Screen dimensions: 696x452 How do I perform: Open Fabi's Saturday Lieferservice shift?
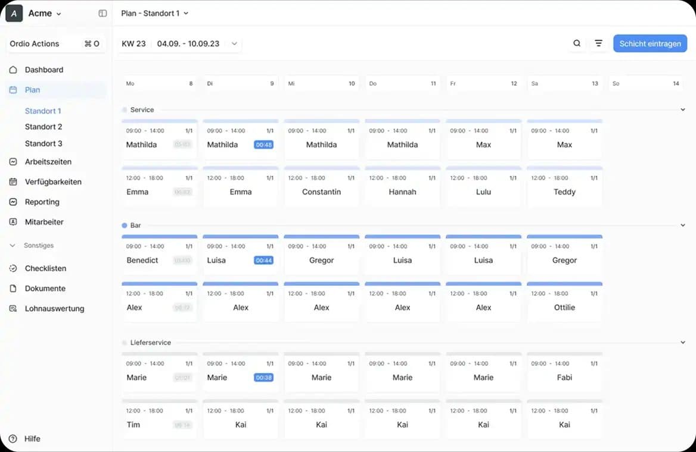click(565, 372)
